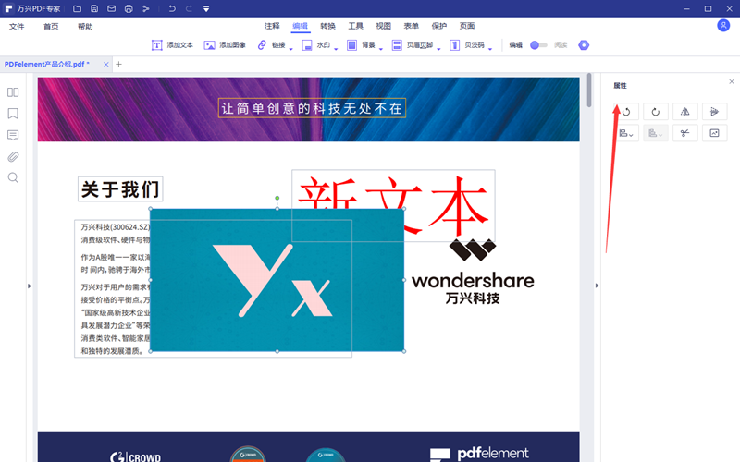Rotate image counterclockwise in properties panel
740x462 pixels.
[x=626, y=112]
